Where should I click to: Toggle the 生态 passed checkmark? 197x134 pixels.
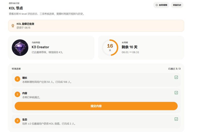click(x=176, y=119)
